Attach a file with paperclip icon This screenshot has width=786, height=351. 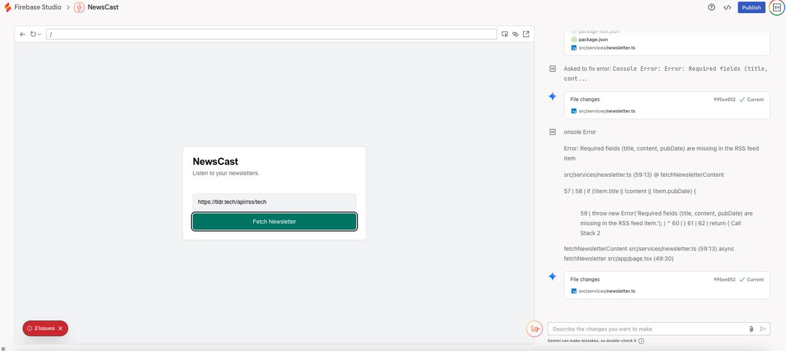click(751, 329)
